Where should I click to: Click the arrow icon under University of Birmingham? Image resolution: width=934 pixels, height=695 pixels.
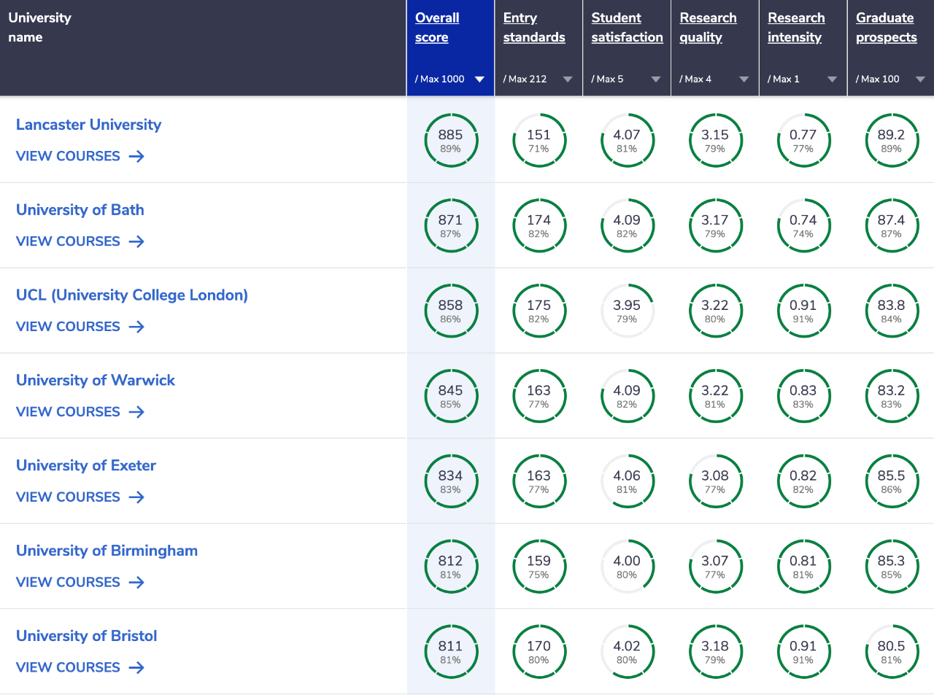[136, 583]
